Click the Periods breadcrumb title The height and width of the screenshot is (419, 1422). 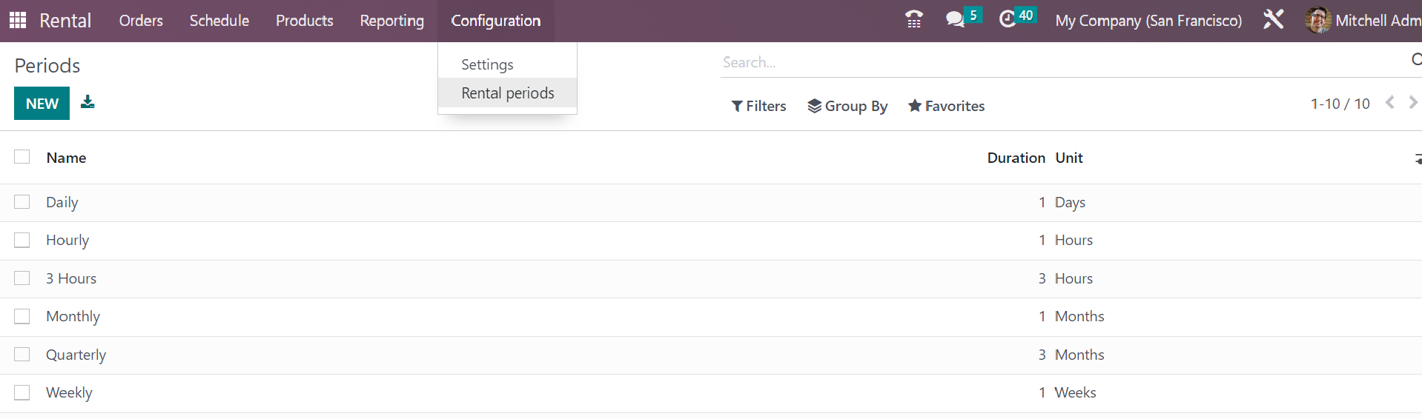[47, 65]
